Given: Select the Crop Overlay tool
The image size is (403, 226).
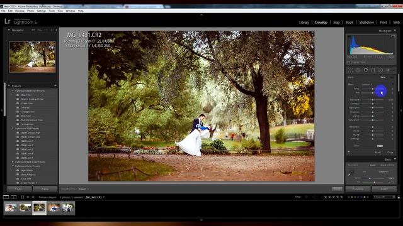Looking at the screenshot, I should coord(350,70).
